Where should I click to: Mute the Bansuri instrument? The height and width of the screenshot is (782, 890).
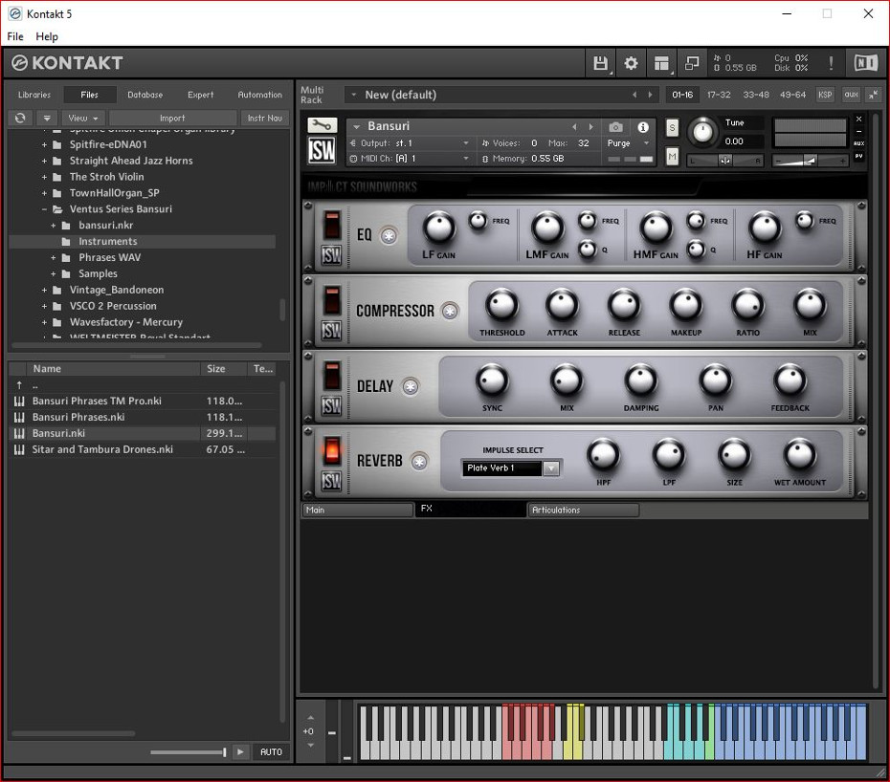pos(672,156)
